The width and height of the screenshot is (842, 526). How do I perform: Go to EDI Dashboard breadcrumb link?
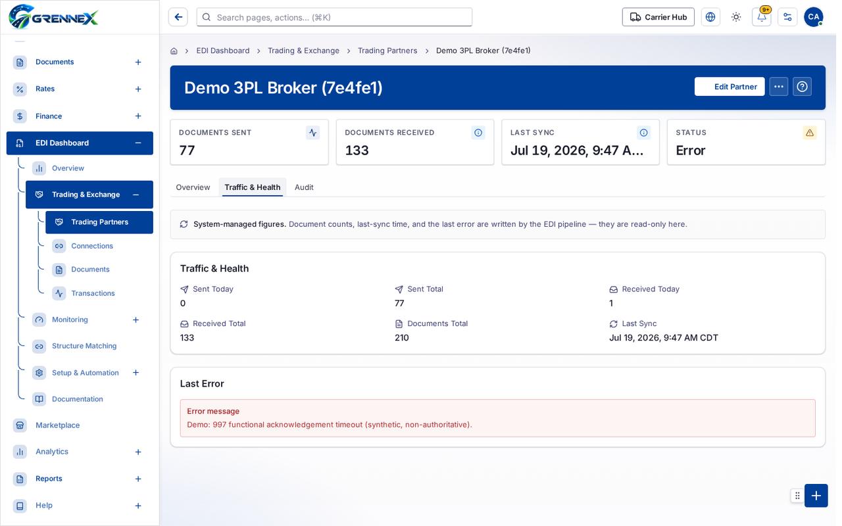click(x=223, y=51)
